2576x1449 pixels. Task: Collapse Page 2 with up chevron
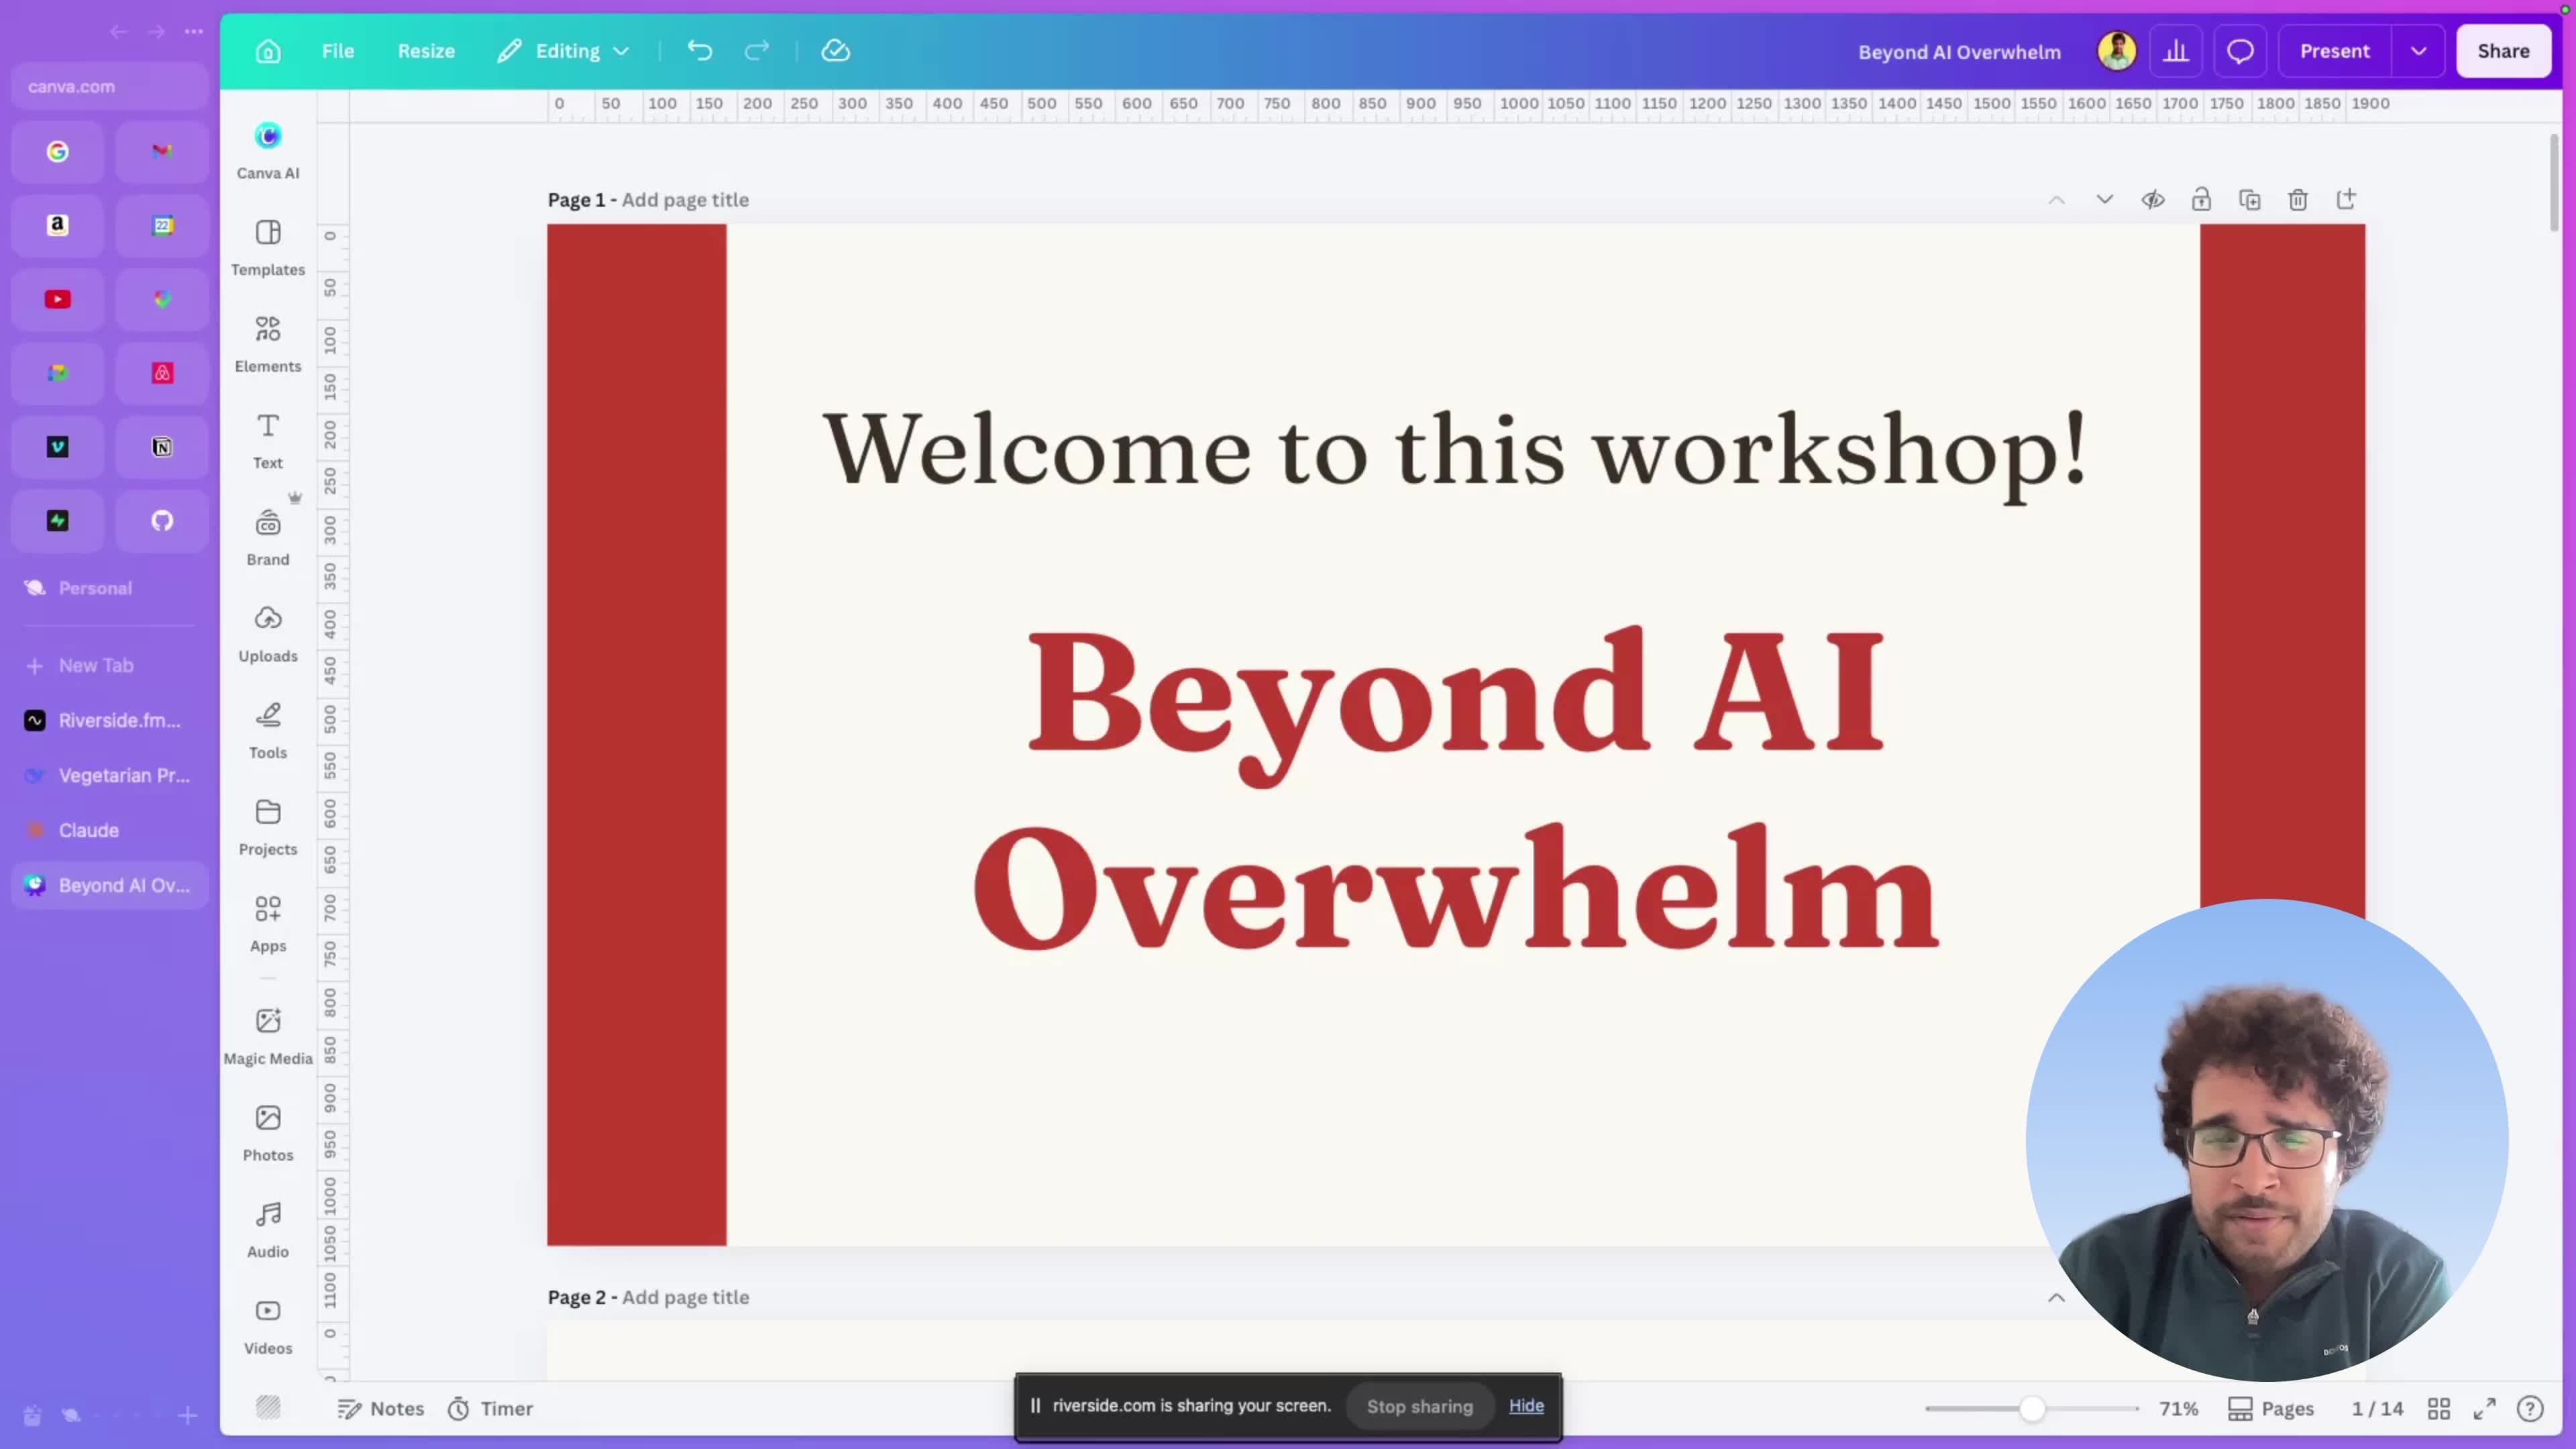(x=2056, y=1297)
